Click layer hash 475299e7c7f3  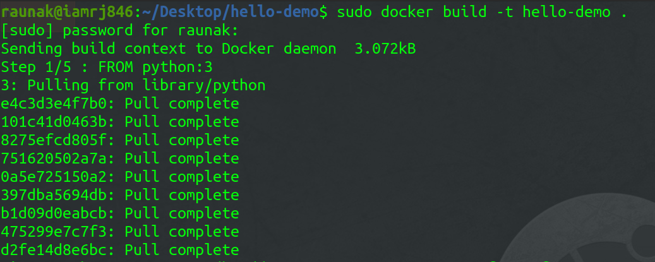[x=59, y=231]
